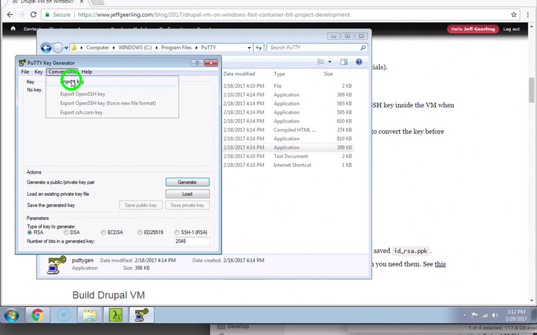Select the Internet Shortcut file row
537x335 pixels.
point(288,165)
